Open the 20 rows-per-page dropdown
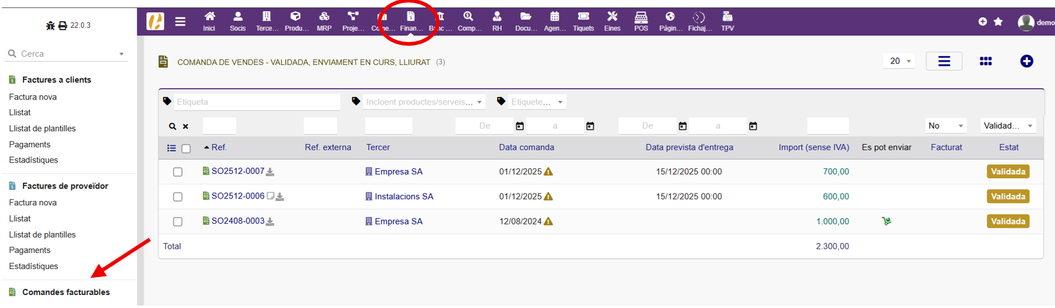The image size is (1055, 308). 900,61
